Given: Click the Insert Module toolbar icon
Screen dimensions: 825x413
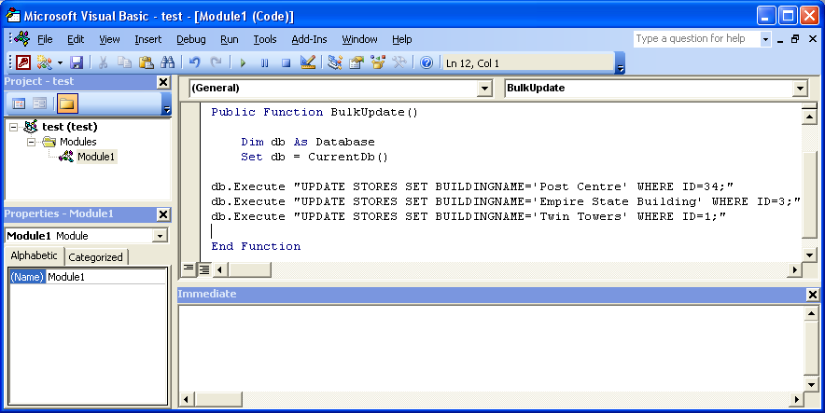Looking at the screenshot, I should (x=44, y=62).
